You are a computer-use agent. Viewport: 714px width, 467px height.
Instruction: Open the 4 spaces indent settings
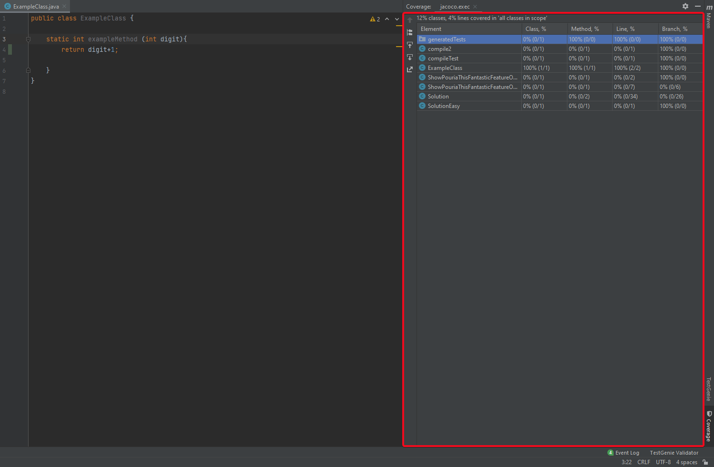pyautogui.click(x=686, y=462)
